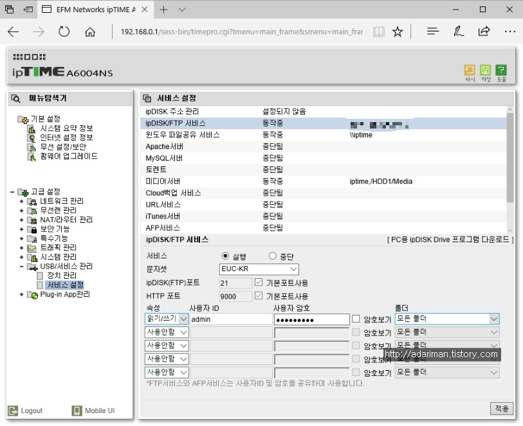
Task: Collapse the 고급 설정 tree node
Action: pos(12,192)
